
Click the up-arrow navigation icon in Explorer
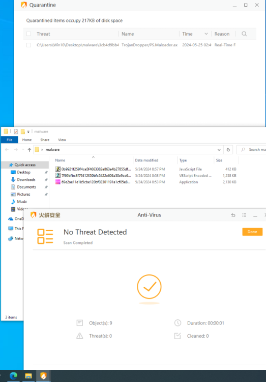click(x=29, y=150)
